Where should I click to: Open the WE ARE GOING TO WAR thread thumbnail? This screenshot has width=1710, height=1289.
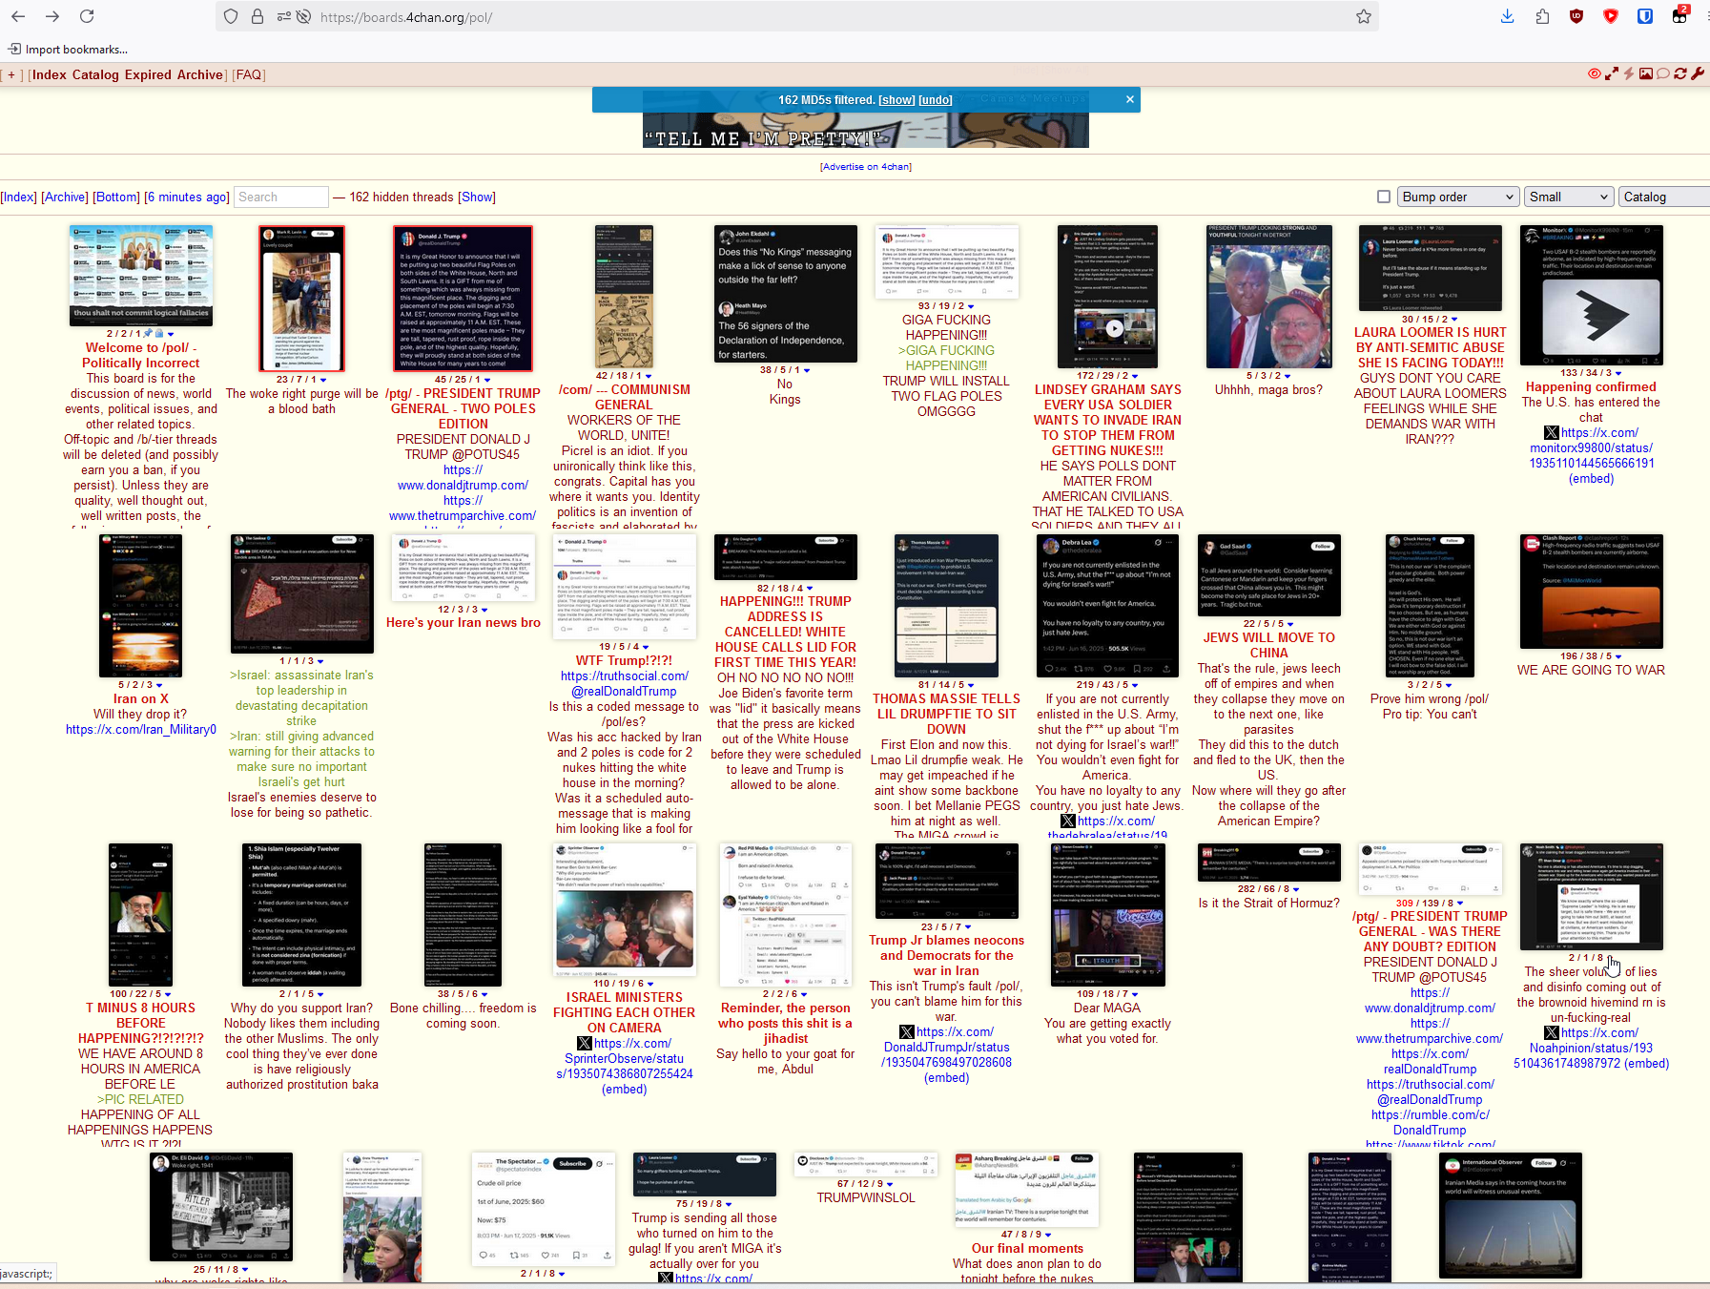1591,592
